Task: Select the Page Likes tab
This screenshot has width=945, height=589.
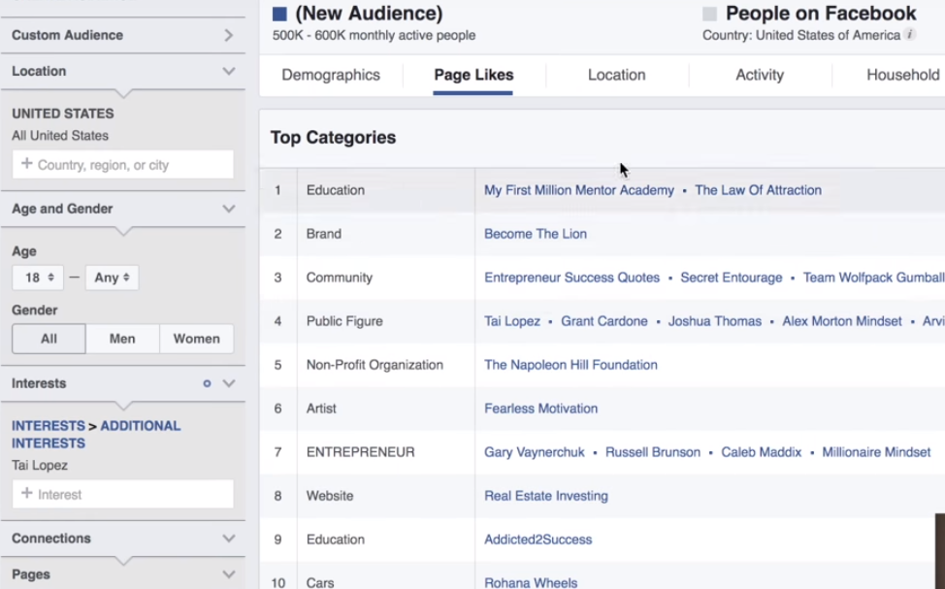Action: (473, 75)
